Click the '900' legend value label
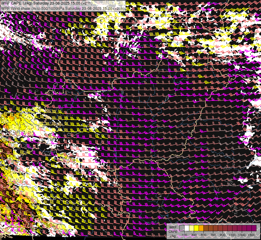This screenshot has height=240, width=261. coord(223,235)
